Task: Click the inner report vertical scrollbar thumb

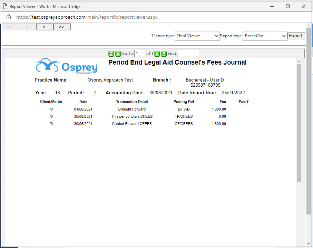Action: tap(299, 123)
